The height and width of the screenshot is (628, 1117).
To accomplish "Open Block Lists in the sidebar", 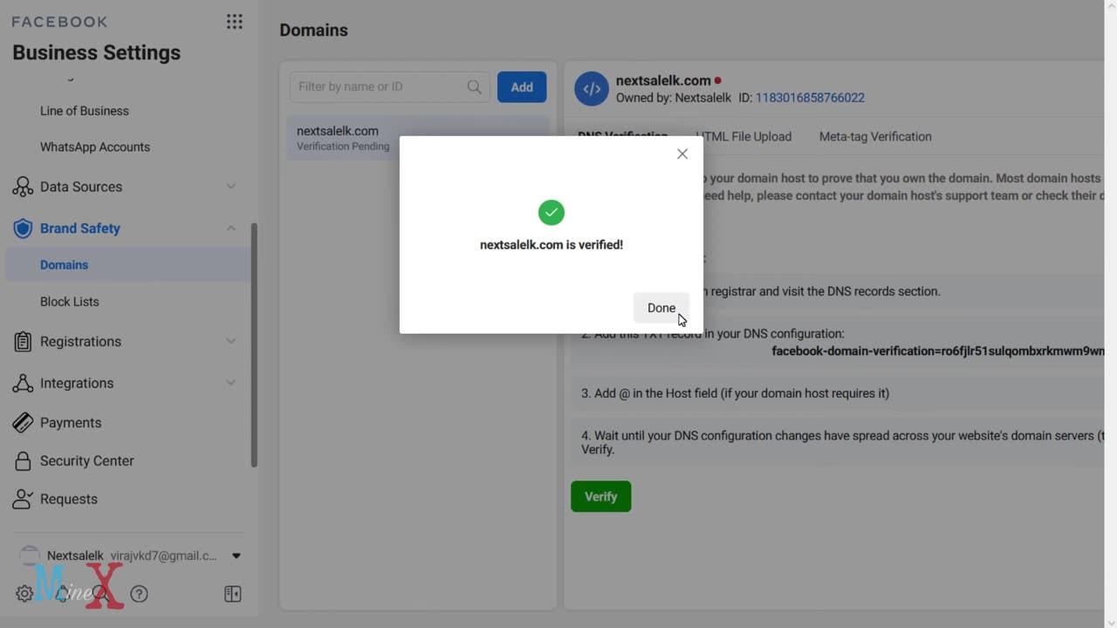I will click(70, 302).
